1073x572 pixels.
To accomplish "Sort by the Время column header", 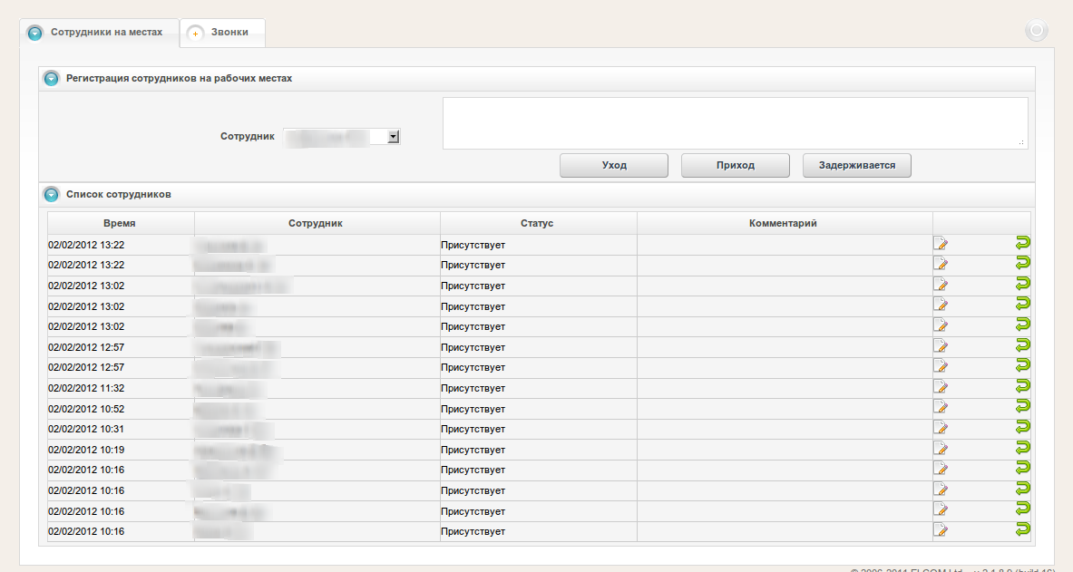I will point(120,223).
